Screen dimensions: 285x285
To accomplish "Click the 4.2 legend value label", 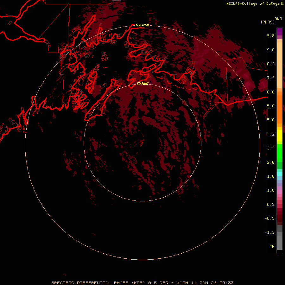I will click(271, 134).
